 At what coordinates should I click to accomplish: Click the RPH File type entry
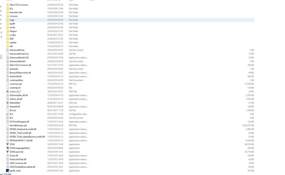[73, 125]
